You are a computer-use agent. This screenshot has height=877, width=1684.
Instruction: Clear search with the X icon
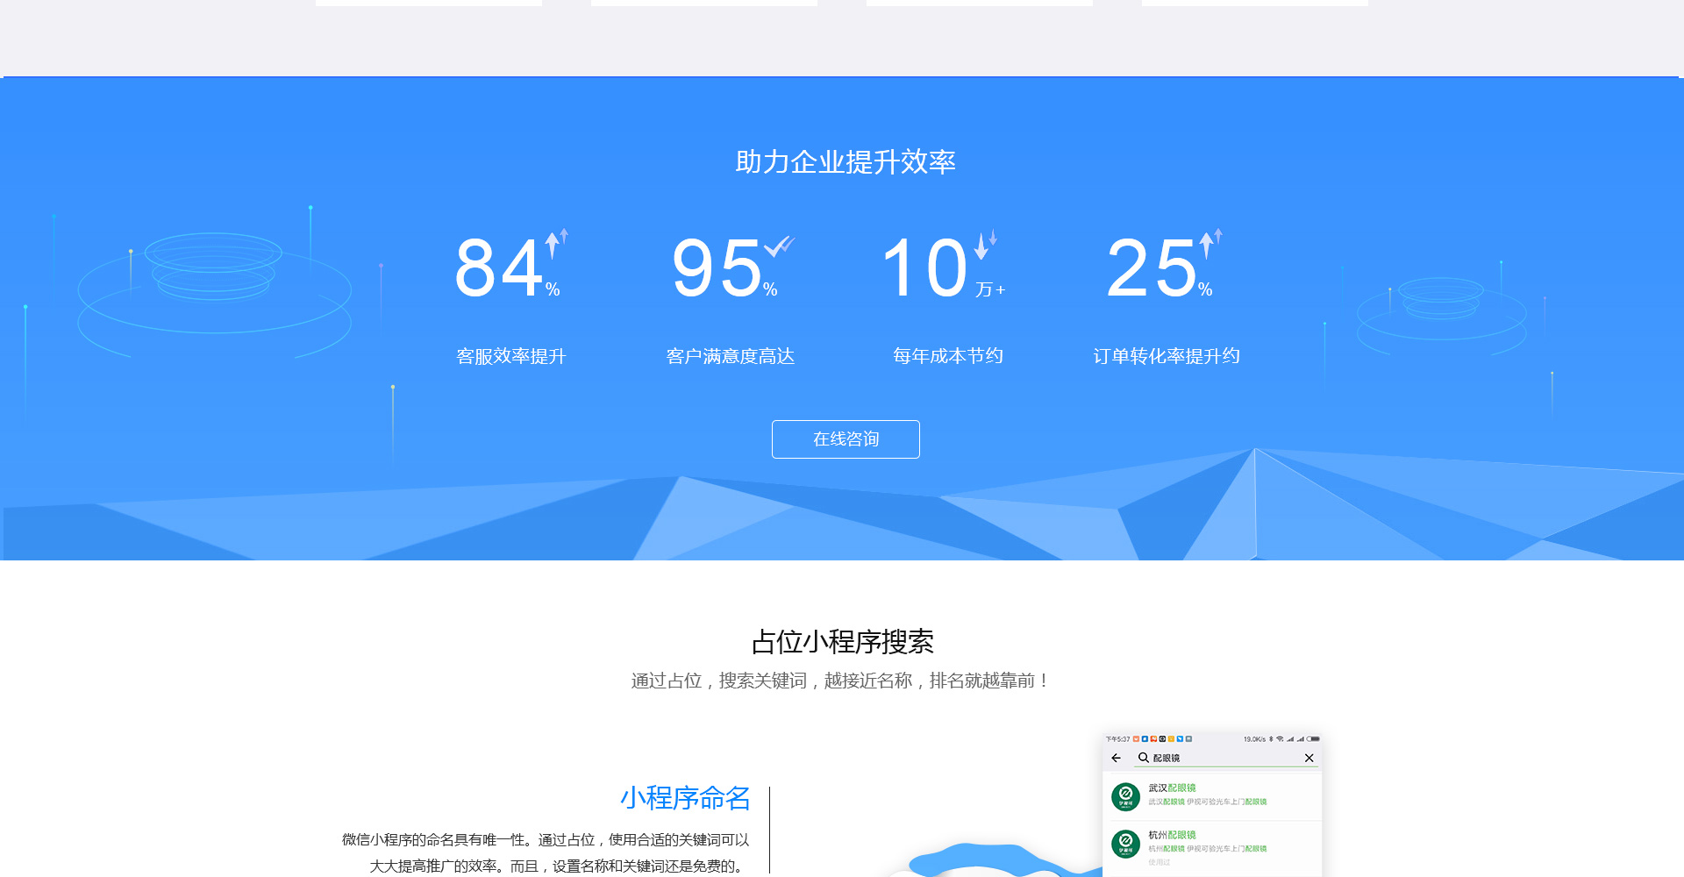[x=1309, y=758]
